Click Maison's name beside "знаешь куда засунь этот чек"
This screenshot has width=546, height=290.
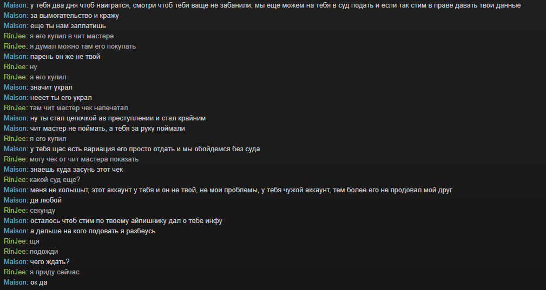click(x=15, y=170)
